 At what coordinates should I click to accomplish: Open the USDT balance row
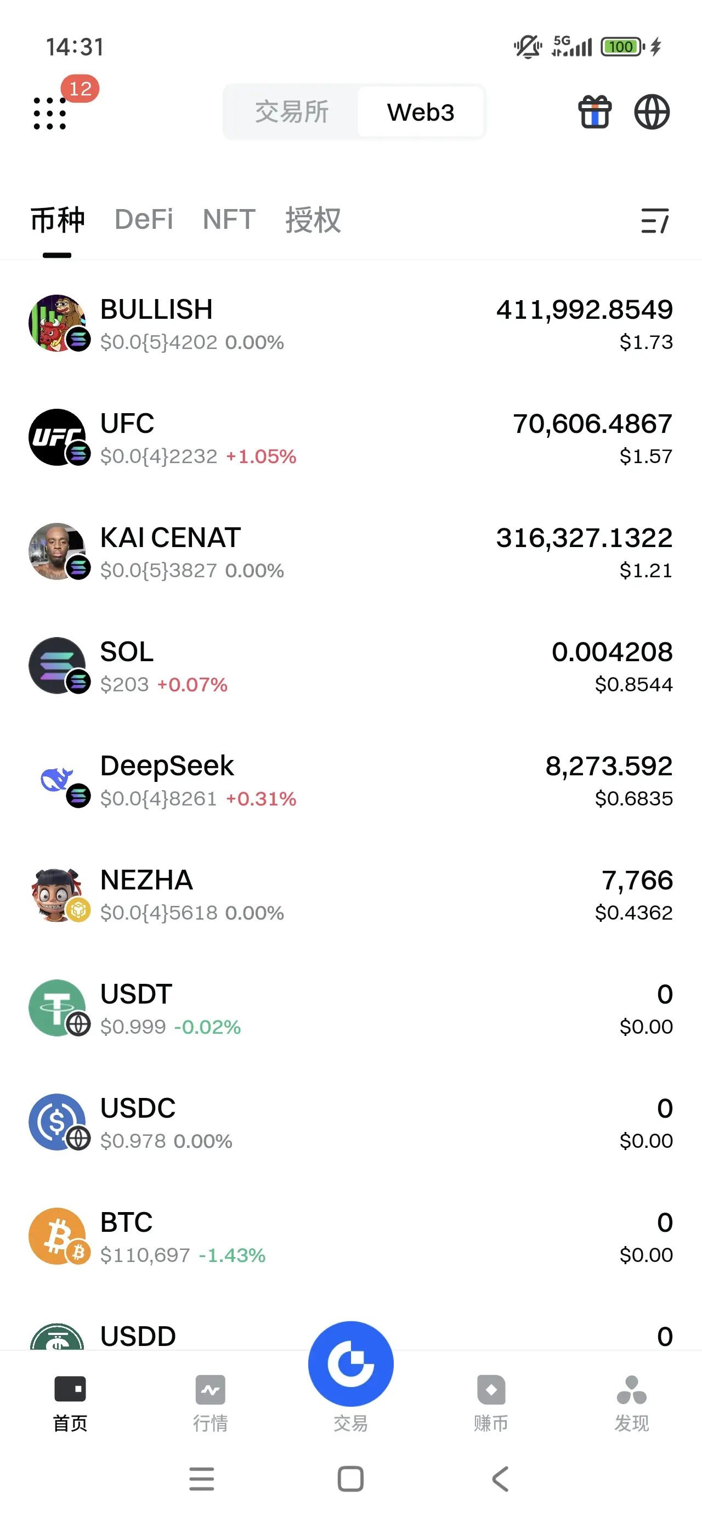tap(350, 1009)
